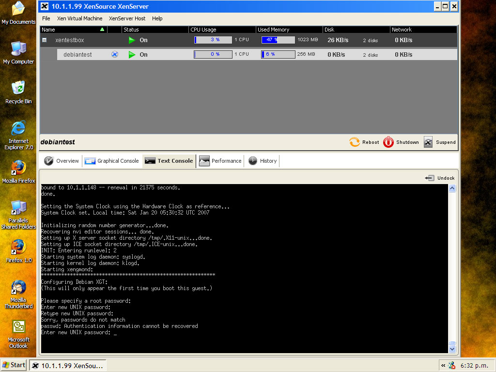Click the CPU Usage column header
The width and height of the screenshot is (496, 372).
(x=222, y=30)
